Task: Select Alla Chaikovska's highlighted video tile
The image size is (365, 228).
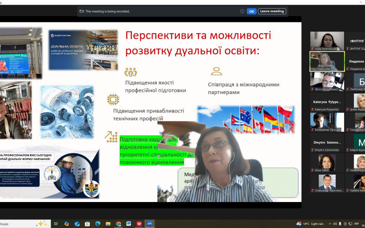Action: (x=327, y=62)
